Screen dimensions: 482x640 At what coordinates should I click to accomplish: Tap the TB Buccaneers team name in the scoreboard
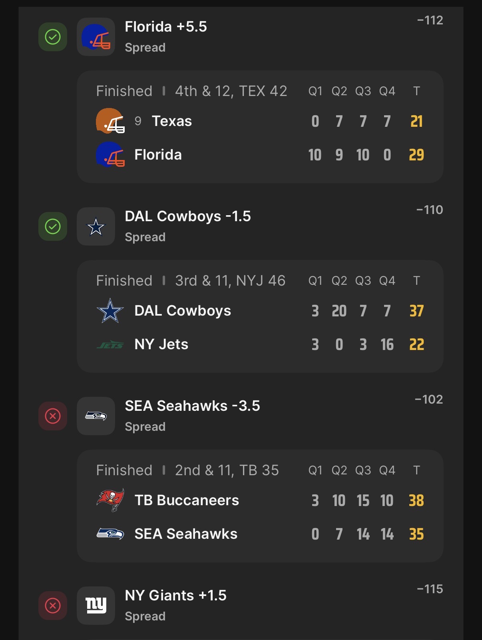point(187,500)
